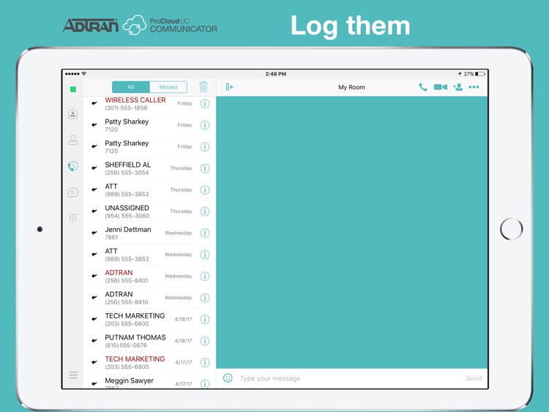549x412 pixels.
Task: Start a video call in My Room
Action: (x=441, y=87)
